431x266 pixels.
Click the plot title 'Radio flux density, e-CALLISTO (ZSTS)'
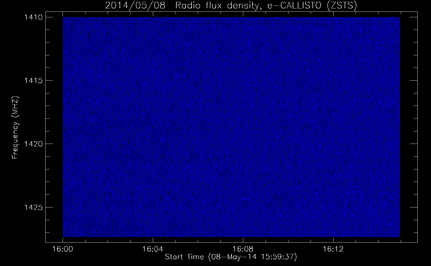click(266, 6)
